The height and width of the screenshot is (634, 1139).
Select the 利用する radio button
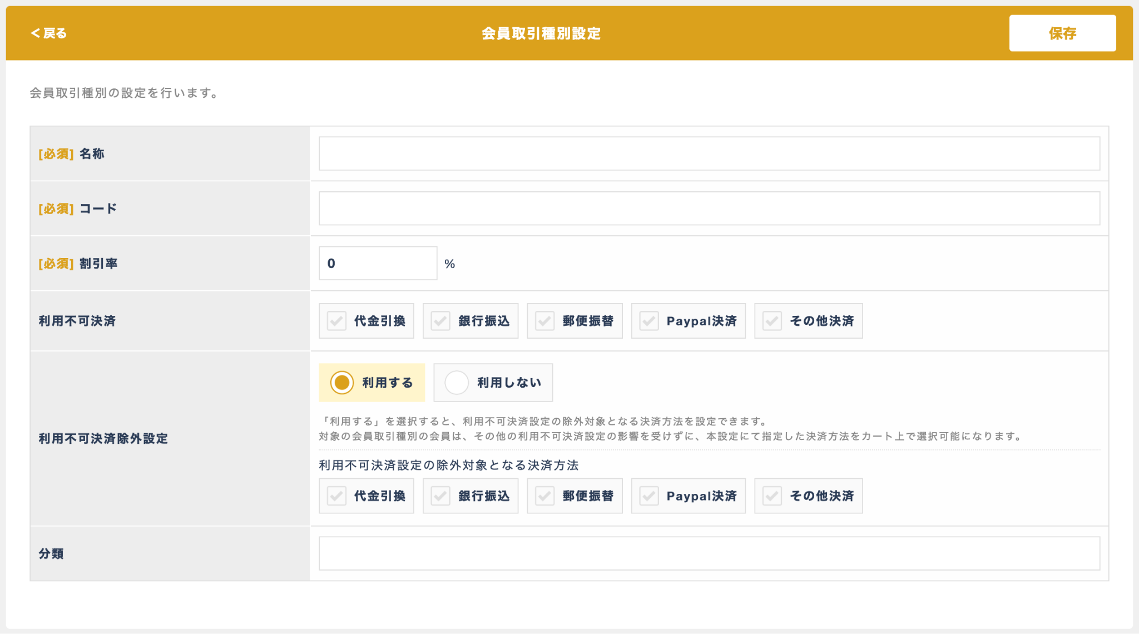[342, 383]
